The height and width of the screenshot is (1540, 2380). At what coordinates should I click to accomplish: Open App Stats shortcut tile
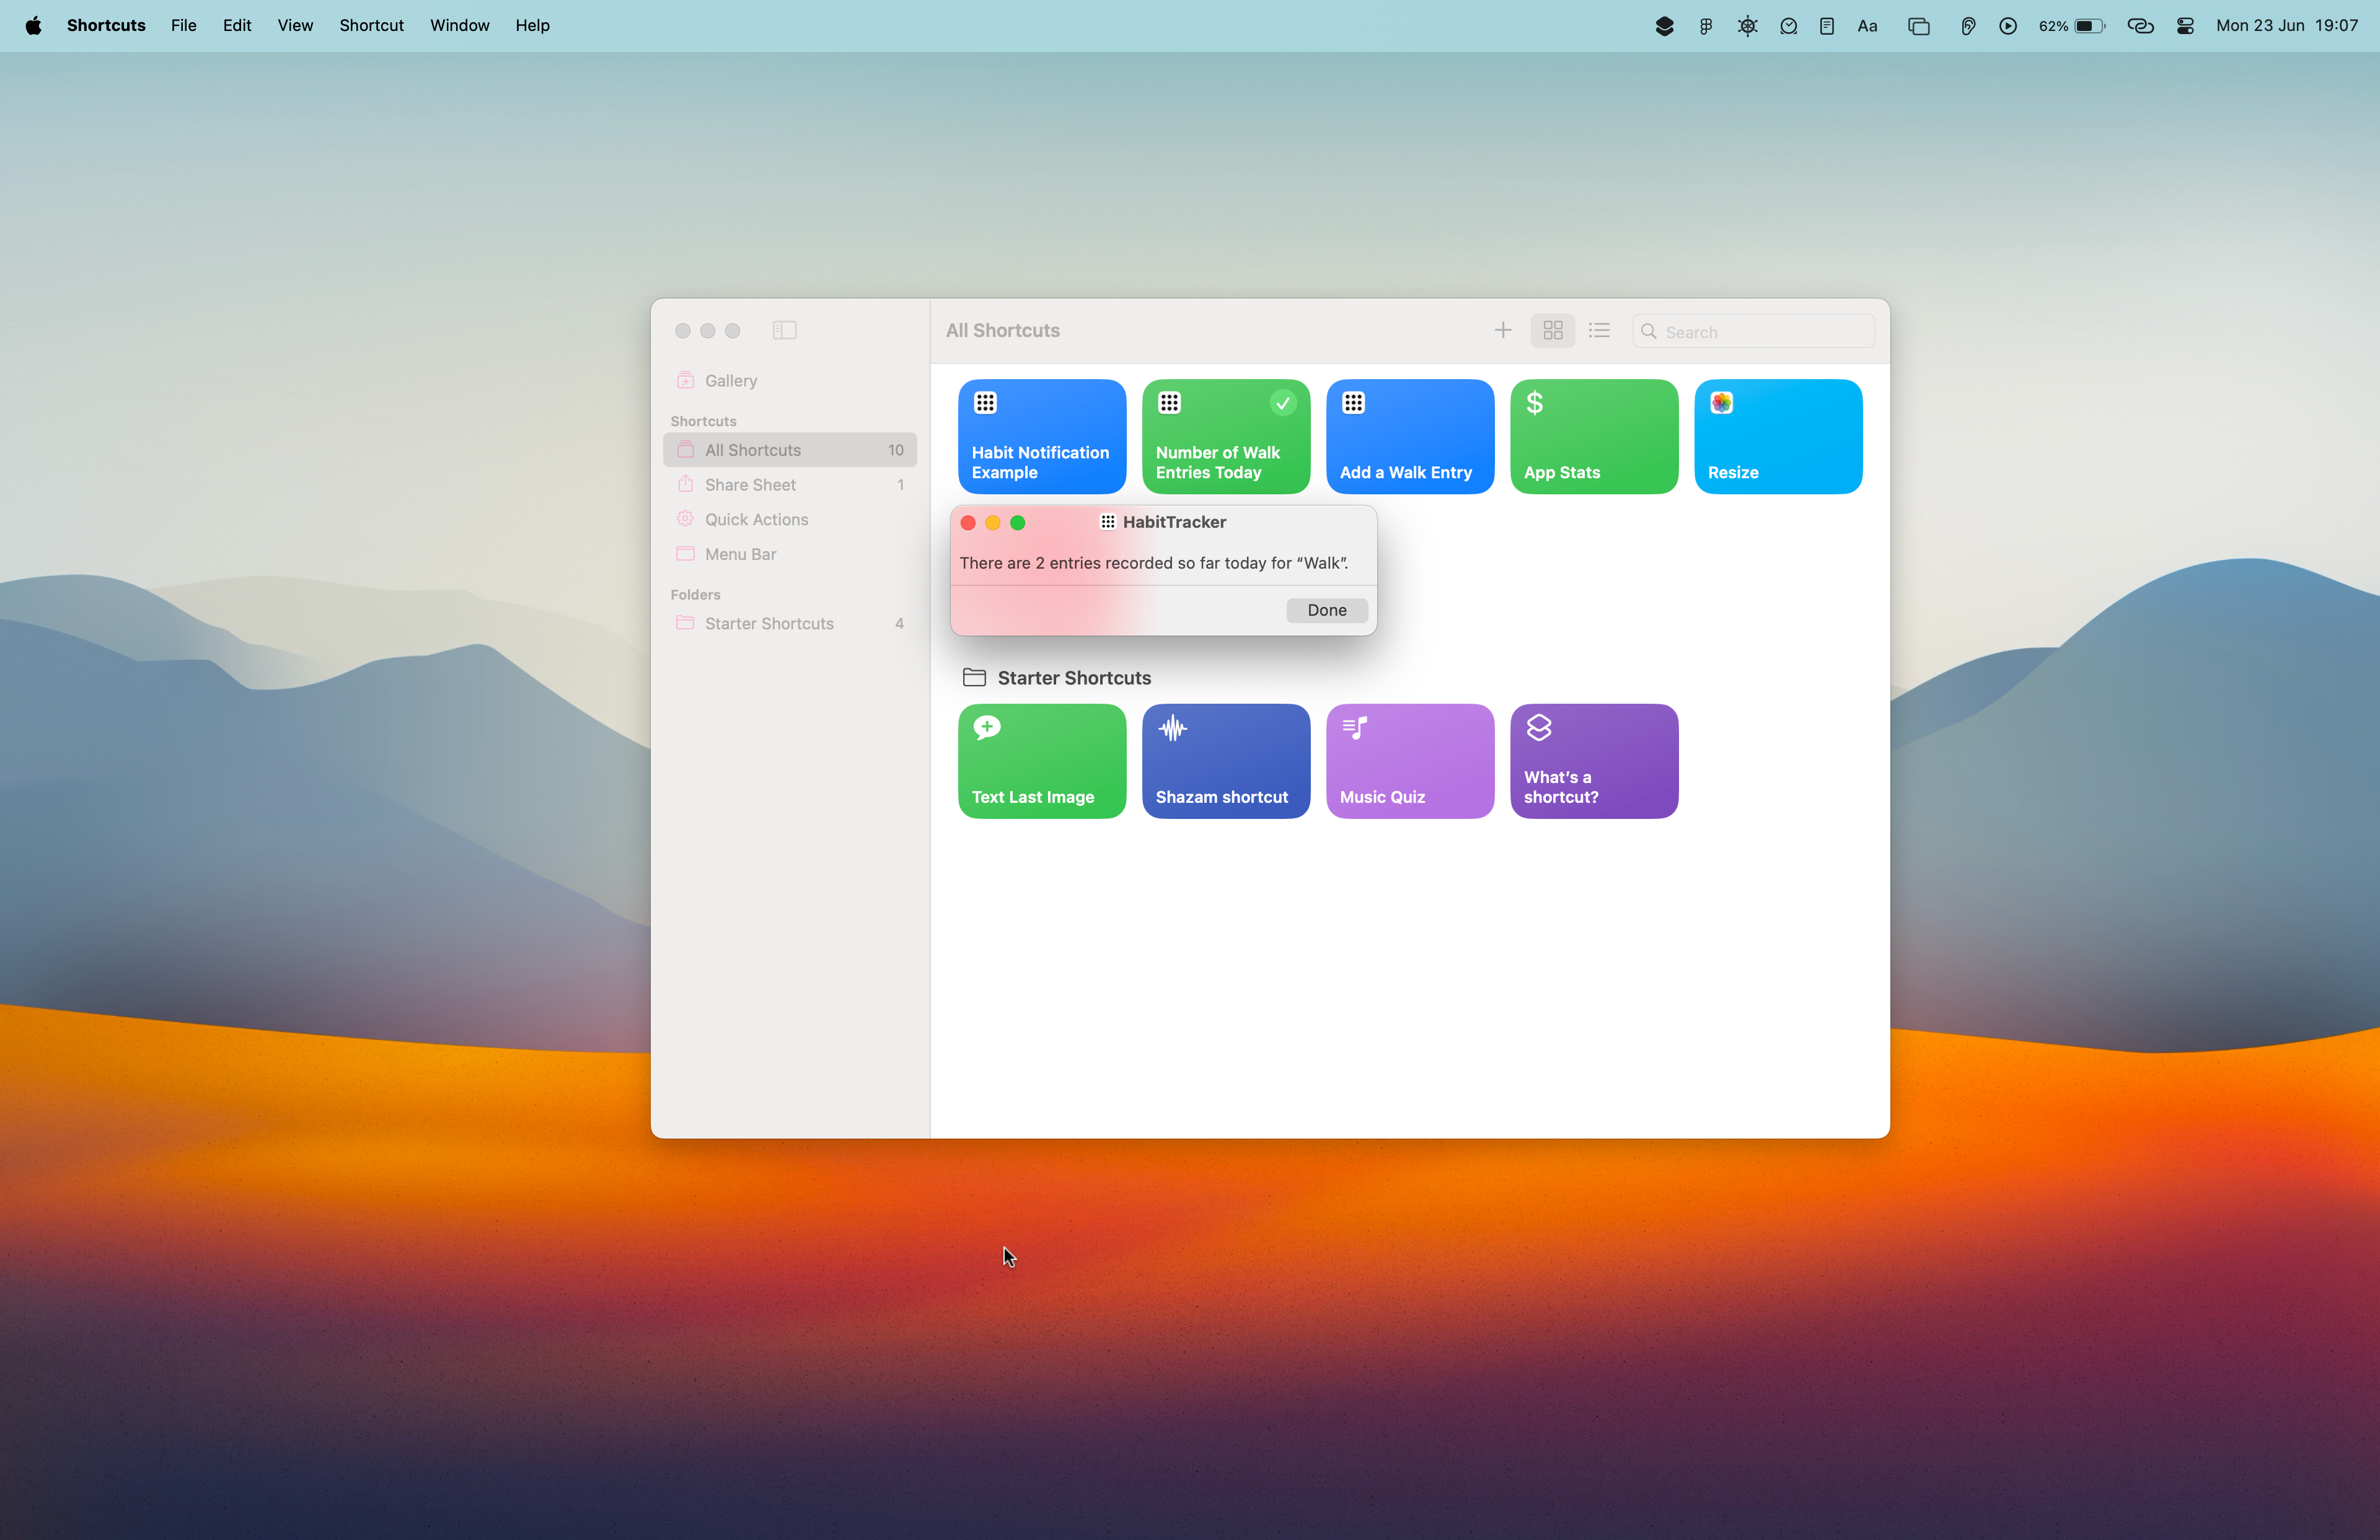(1594, 437)
